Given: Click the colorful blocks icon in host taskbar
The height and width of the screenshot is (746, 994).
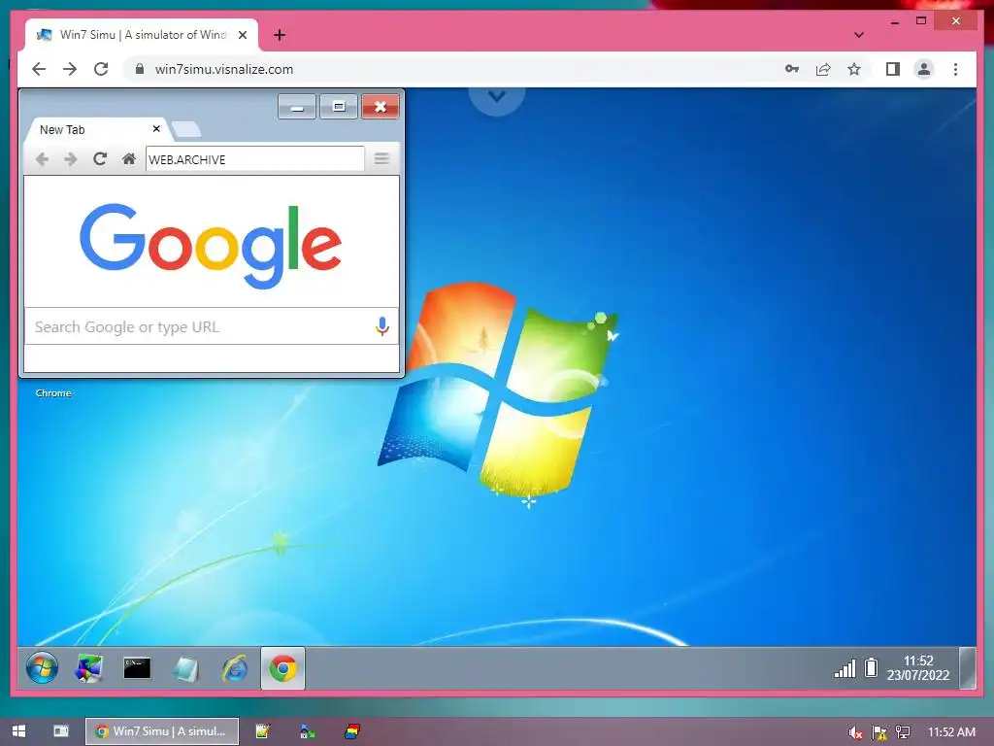Looking at the screenshot, I should pyautogui.click(x=352, y=732).
